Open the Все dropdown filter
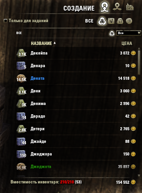The width and height of the screenshot is (142, 193). [x=129, y=33]
